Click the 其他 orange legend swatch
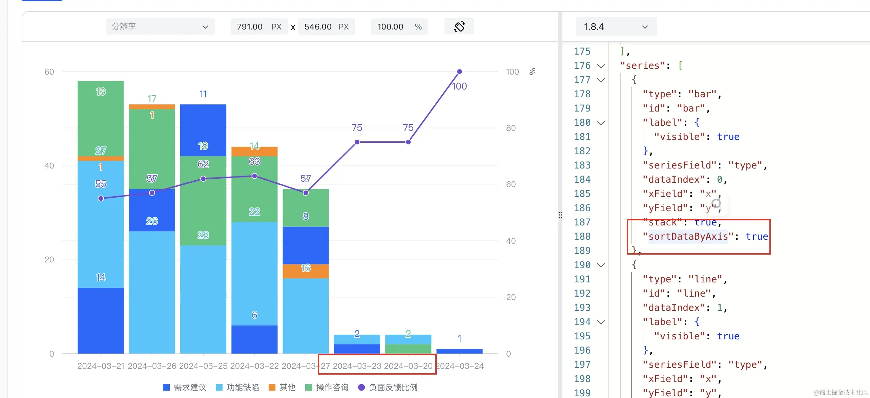 (x=272, y=387)
